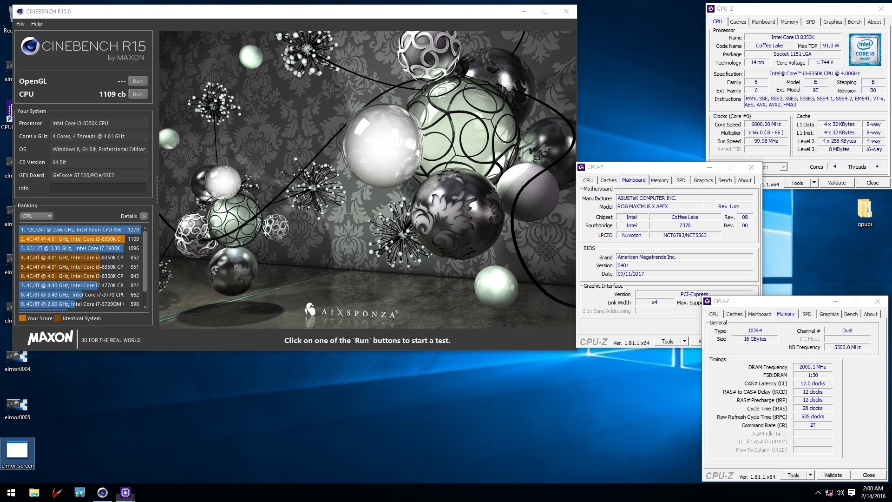Click the volume icon in the system tray
Image resolution: width=892 pixels, height=502 pixels.
click(840, 493)
